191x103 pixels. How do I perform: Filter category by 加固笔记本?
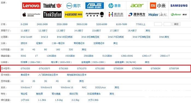tap(99, 43)
